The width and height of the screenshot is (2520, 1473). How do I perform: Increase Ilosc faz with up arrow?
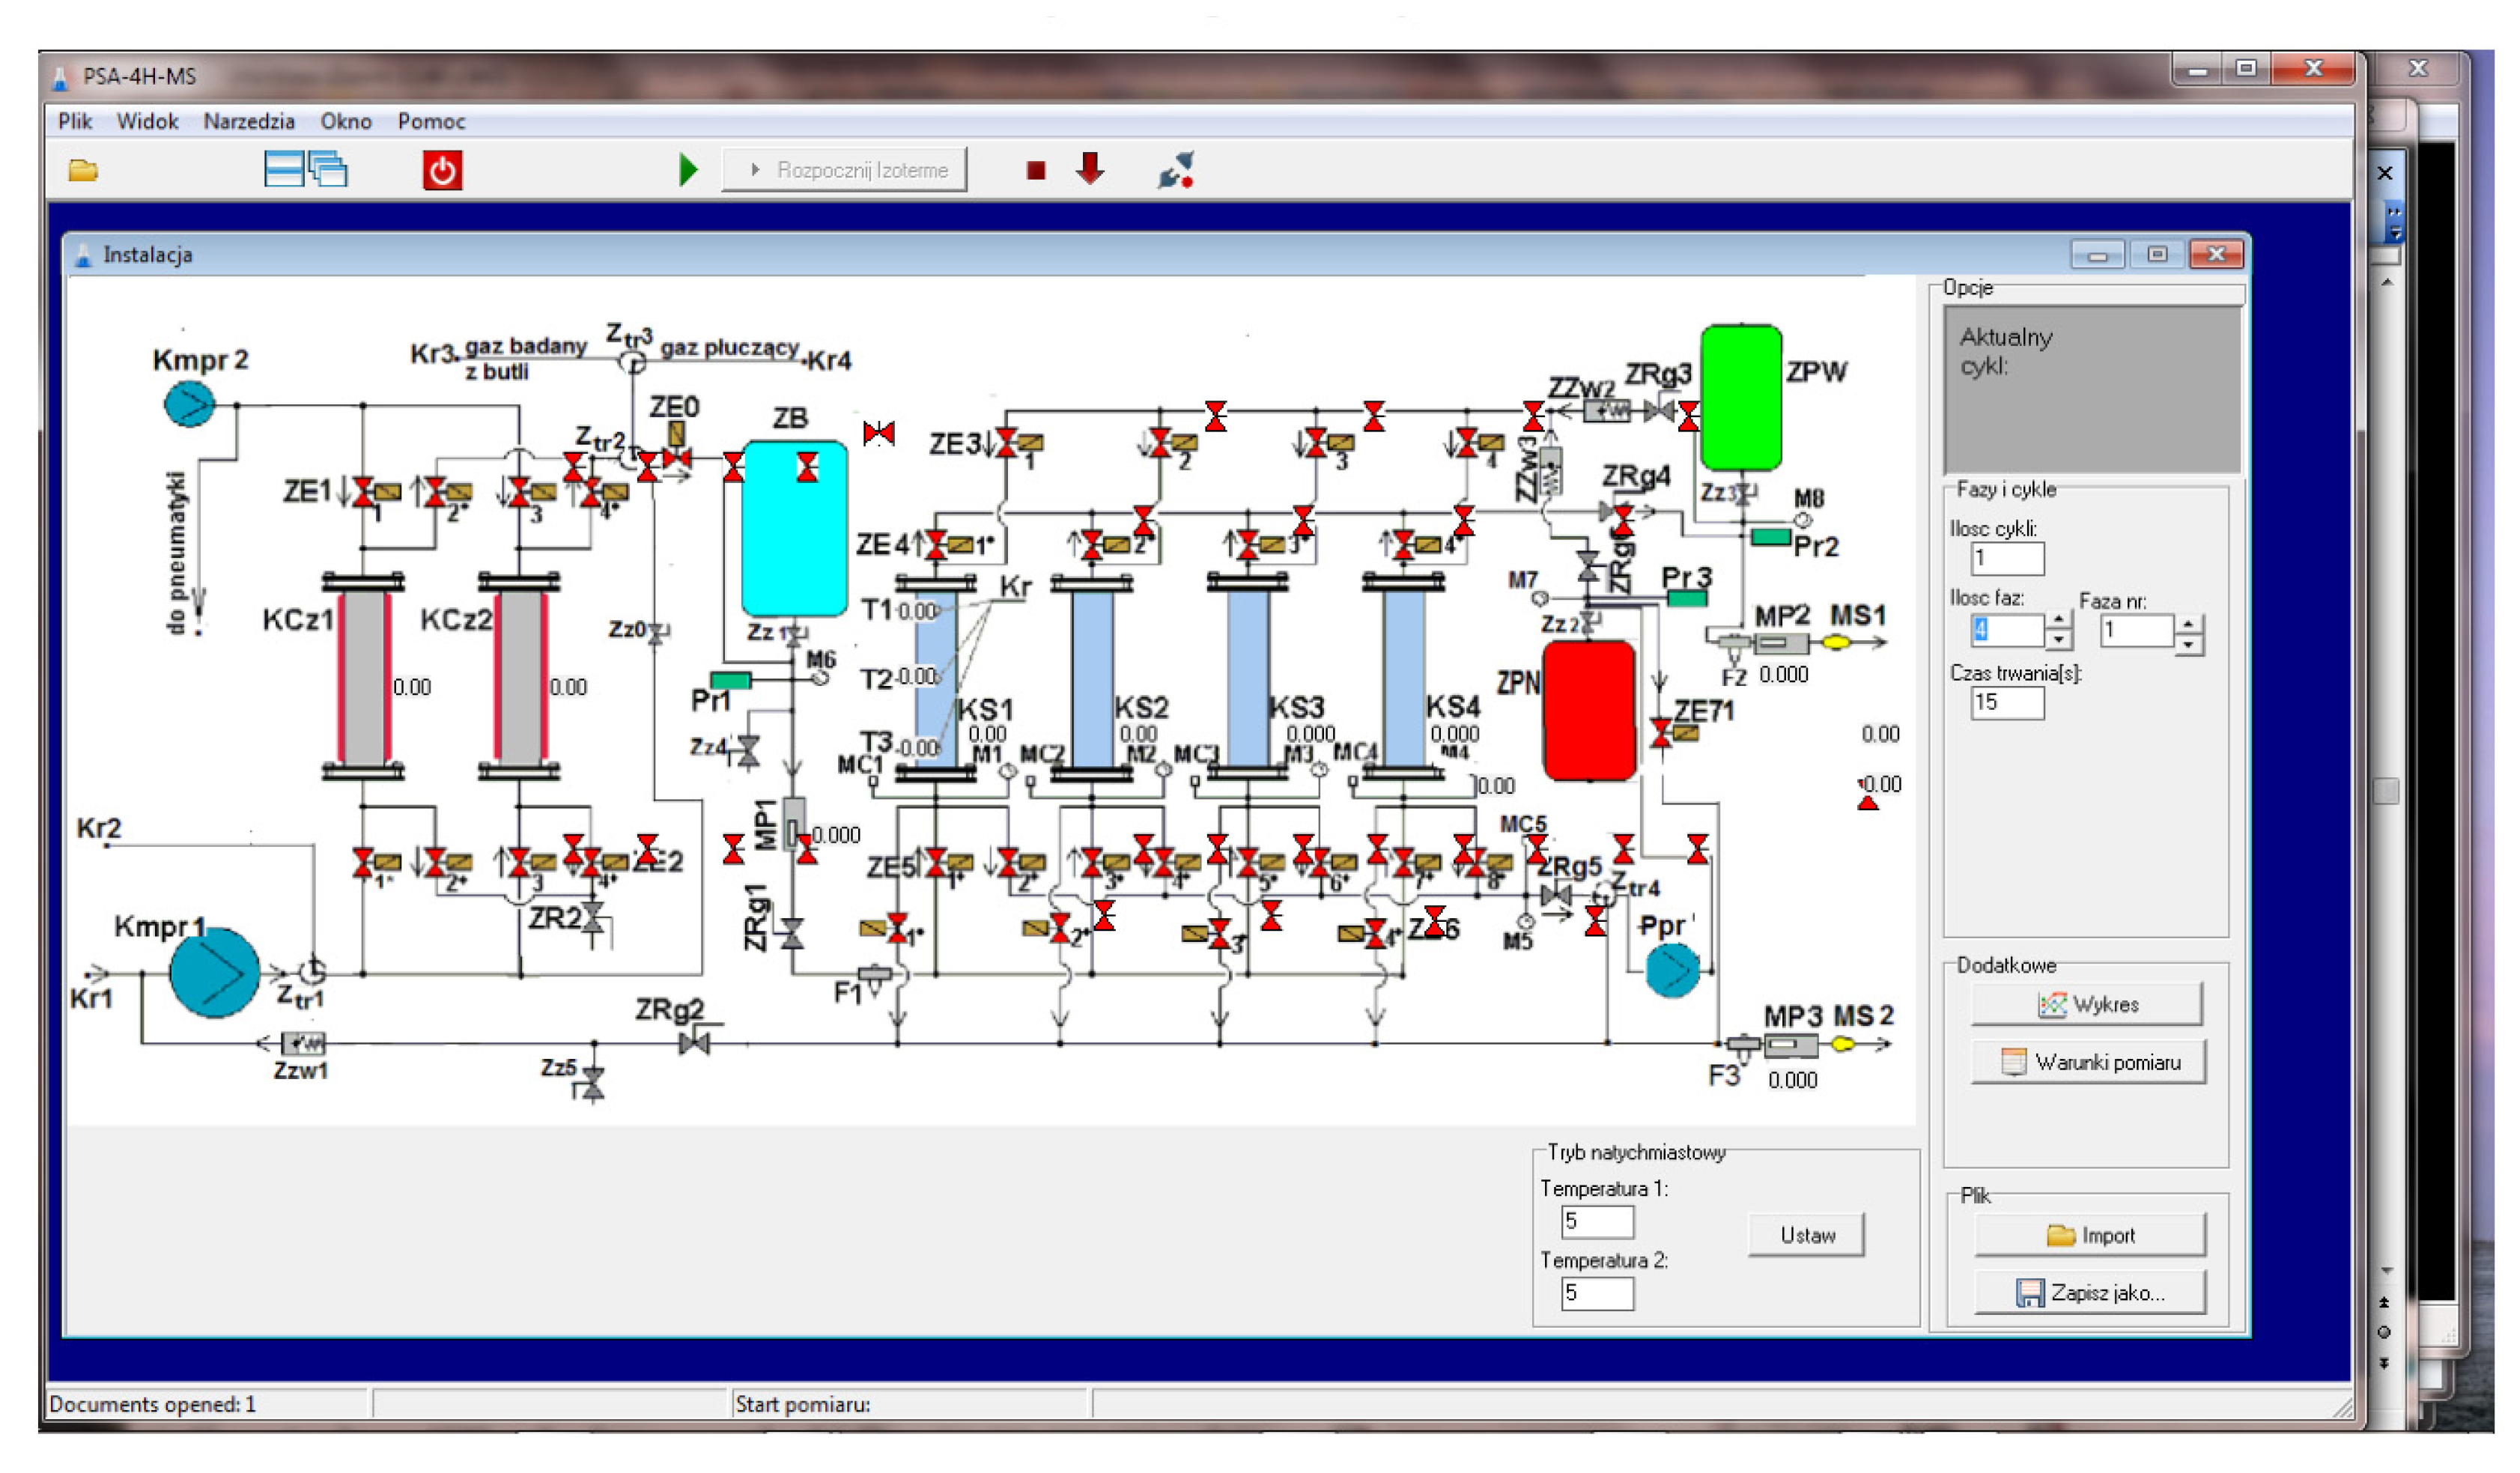pyautogui.click(x=2058, y=621)
